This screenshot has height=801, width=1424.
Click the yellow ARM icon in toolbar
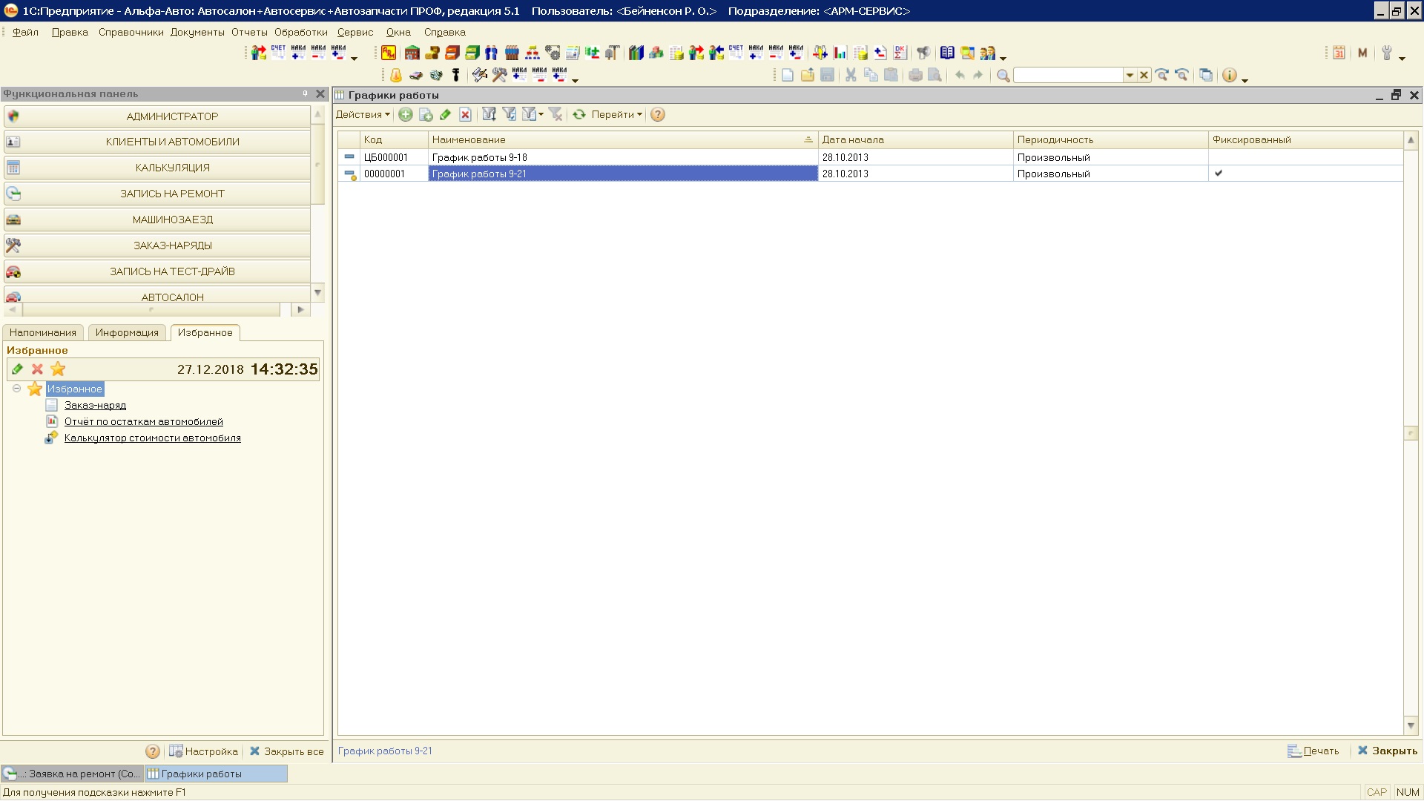(x=389, y=53)
